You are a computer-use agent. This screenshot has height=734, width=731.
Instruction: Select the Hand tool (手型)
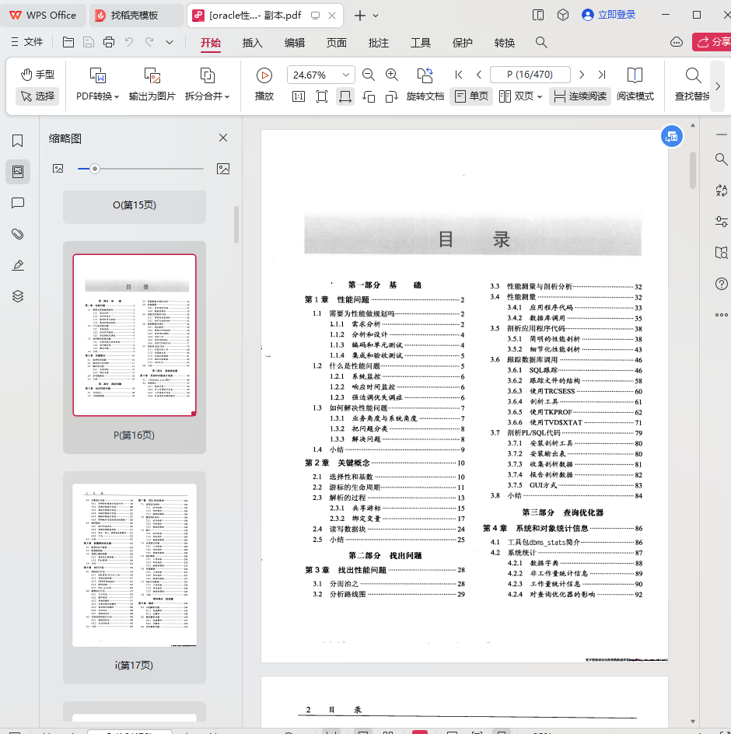tap(37, 74)
